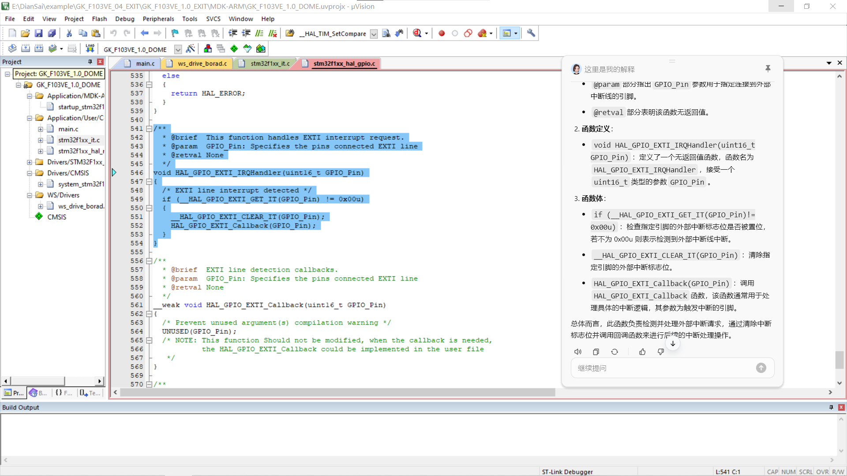Open Configuration wrench icon
The image size is (847, 476).
point(531,33)
